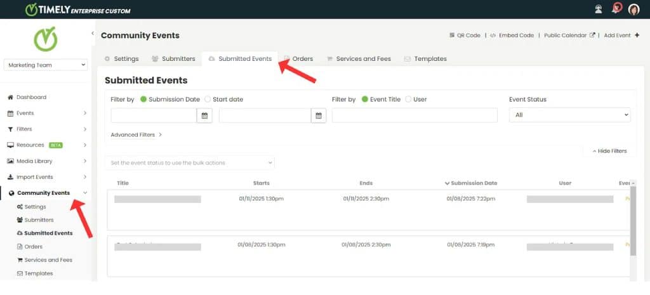The image size is (650, 295).
Task: Click the QR Code icon
Action: point(452,36)
